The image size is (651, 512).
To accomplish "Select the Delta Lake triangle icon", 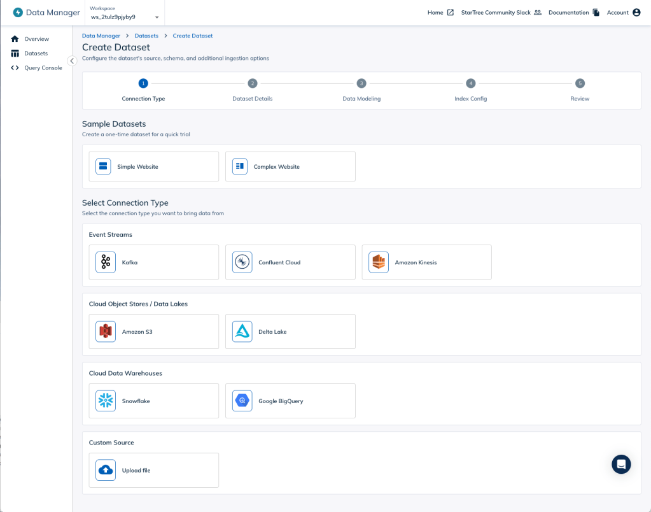I will (x=242, y=332).
